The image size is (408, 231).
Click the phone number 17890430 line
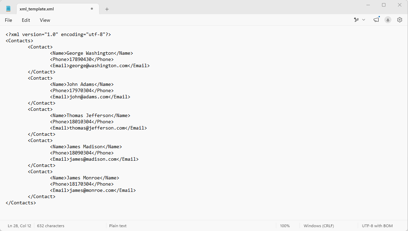pyautogui.click(x=82, y=59)
